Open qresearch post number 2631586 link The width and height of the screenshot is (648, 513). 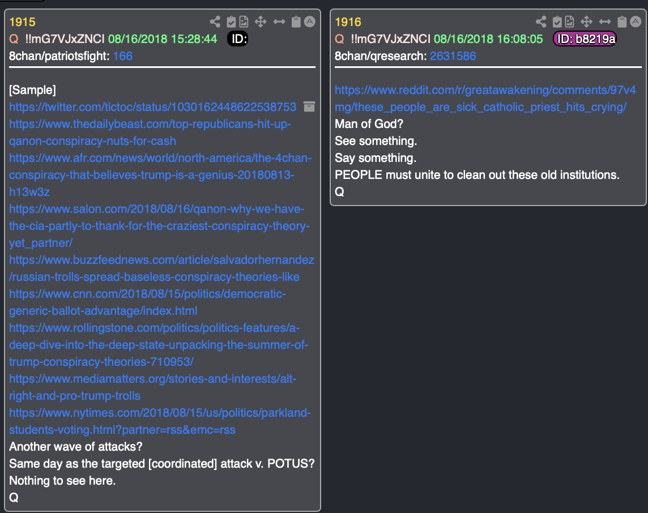453,56
